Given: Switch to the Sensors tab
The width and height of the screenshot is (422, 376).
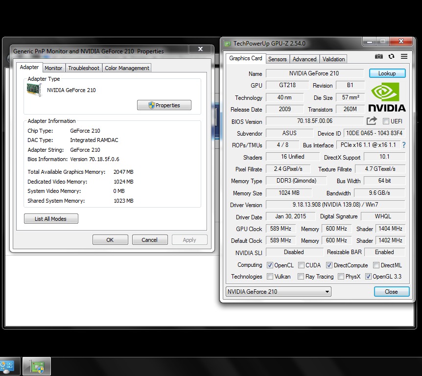Looking at the screenshot, I should click(277, 59).
